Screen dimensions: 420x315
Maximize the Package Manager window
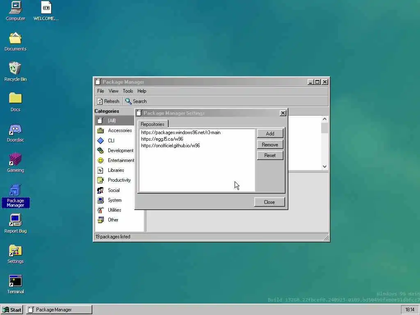[x=317, y=82]
